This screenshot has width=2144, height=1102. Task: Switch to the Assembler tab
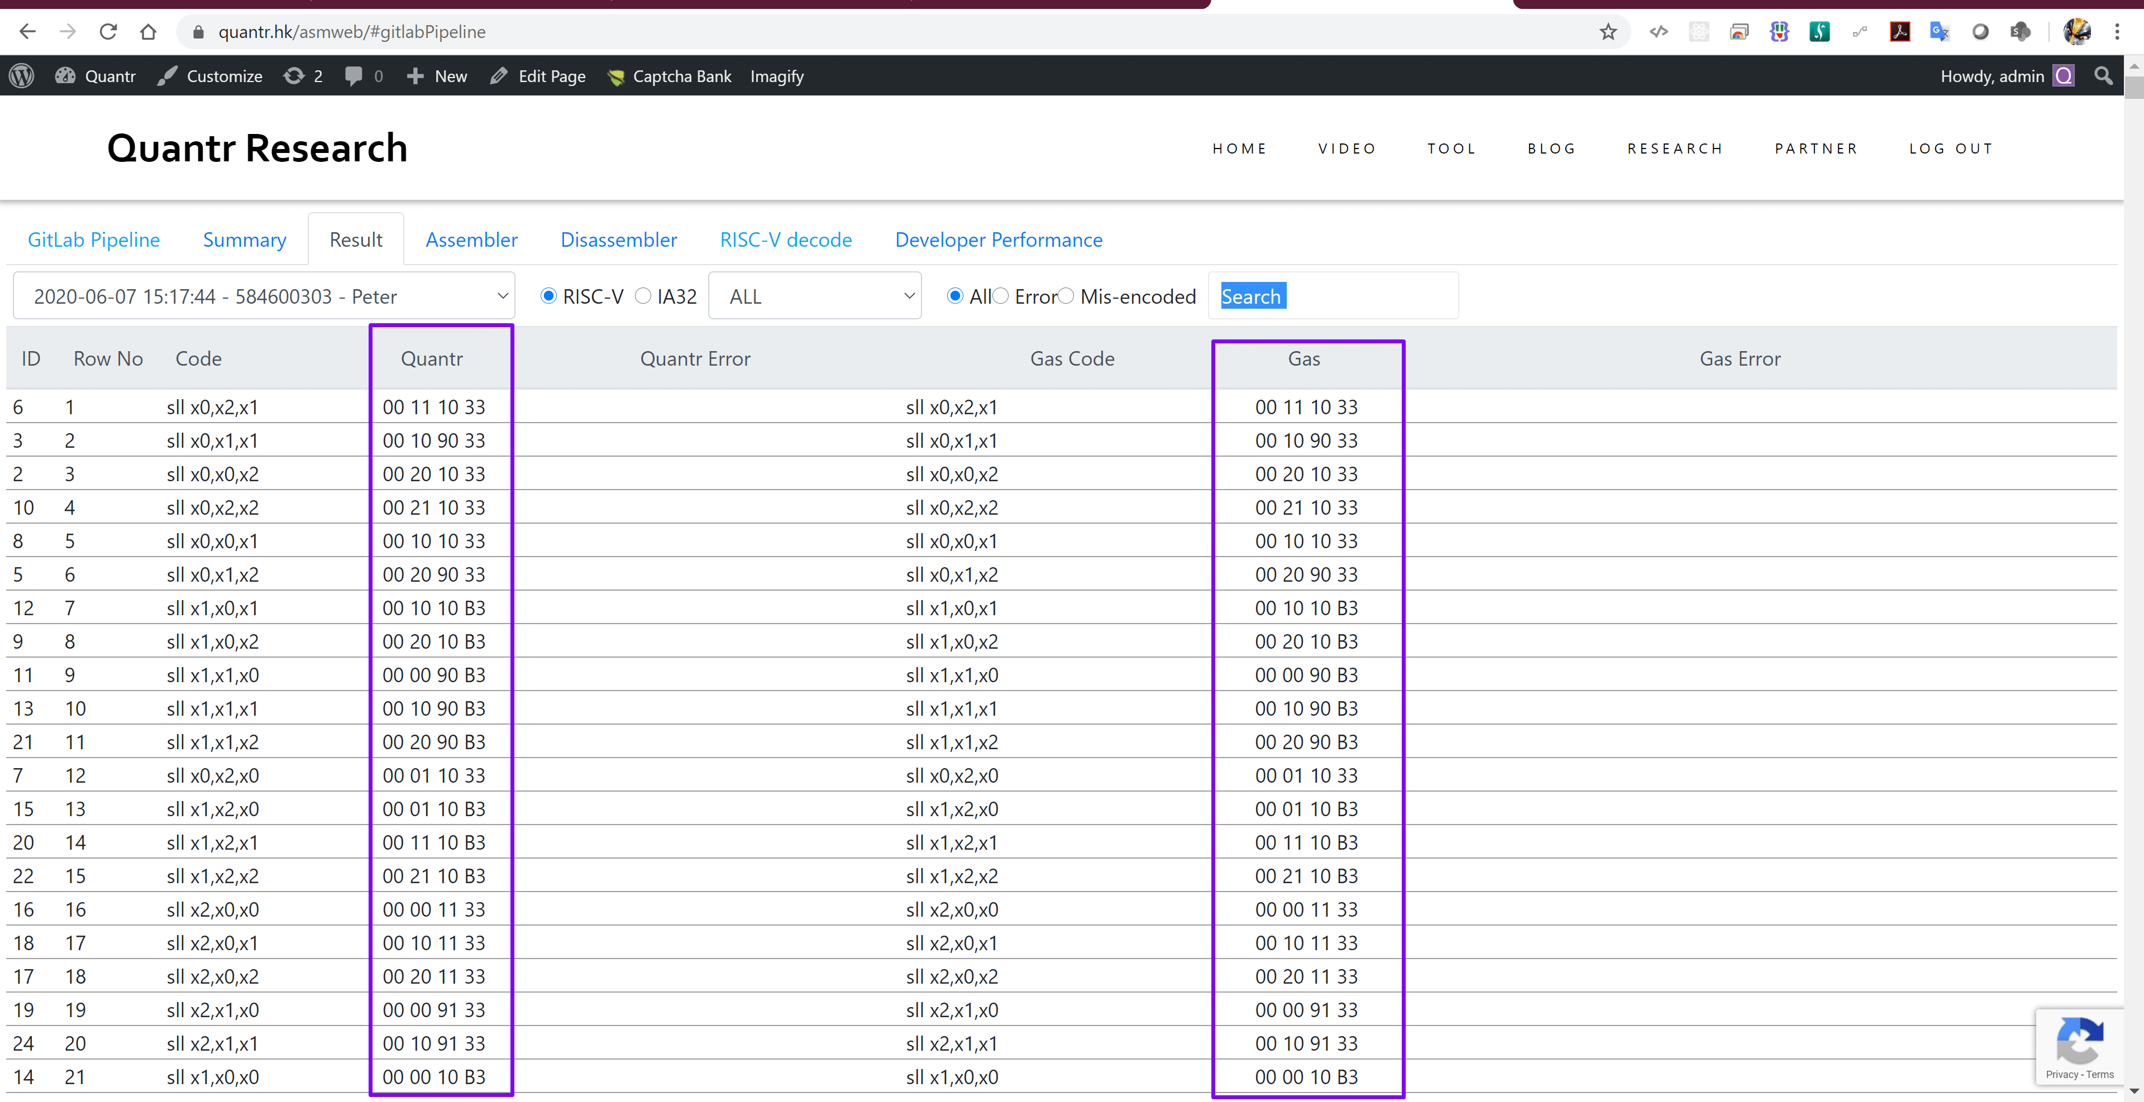click(471, 239)
